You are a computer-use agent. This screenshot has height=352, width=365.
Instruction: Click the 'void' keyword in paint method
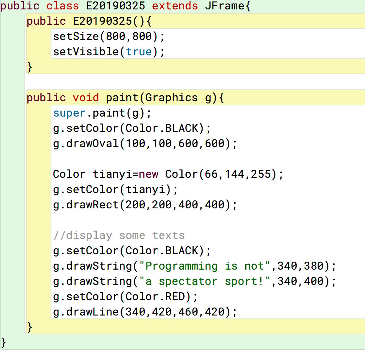(x=86, y=98)
